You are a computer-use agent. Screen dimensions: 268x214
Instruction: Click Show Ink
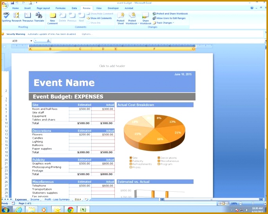pyautogui.click(x=94, y=23)
